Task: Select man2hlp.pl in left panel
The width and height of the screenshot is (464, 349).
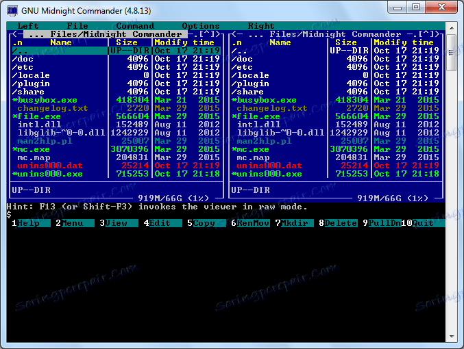Action: click(x=117, y=141)
